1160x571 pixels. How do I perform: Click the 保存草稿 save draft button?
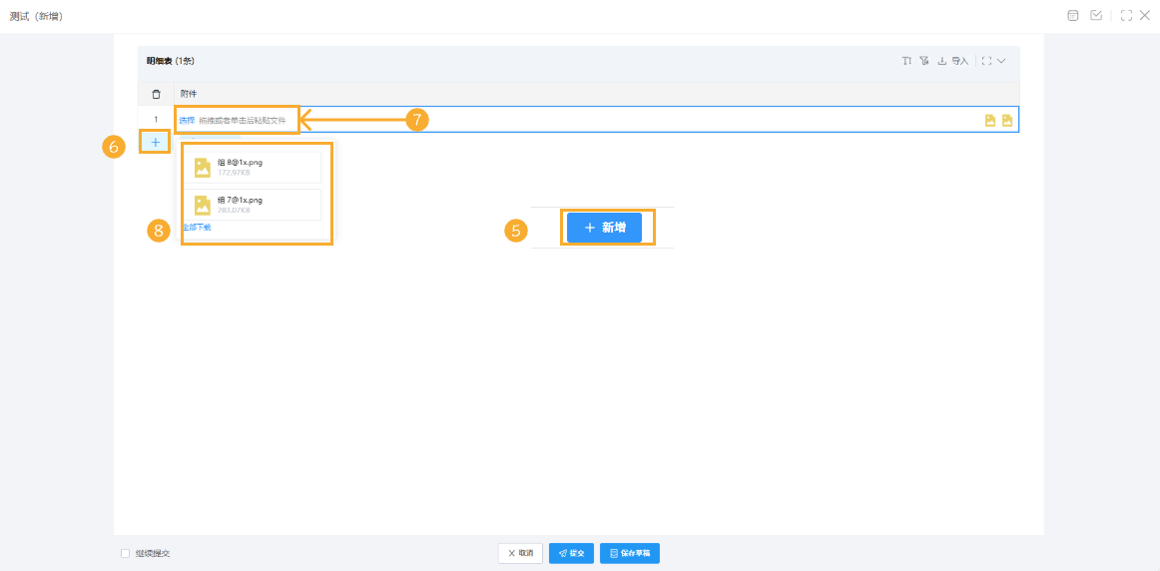tap(629, 553)
